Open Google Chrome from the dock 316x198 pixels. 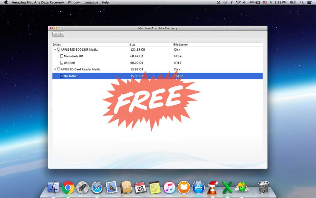pos(68,187)
